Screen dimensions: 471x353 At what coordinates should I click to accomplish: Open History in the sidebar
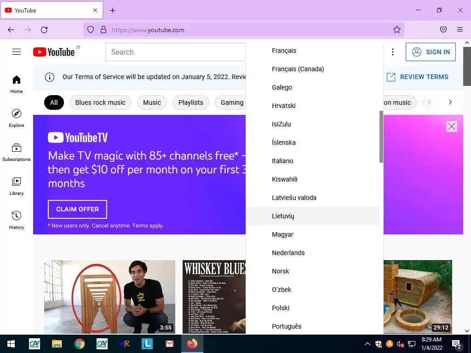point(17,220)
